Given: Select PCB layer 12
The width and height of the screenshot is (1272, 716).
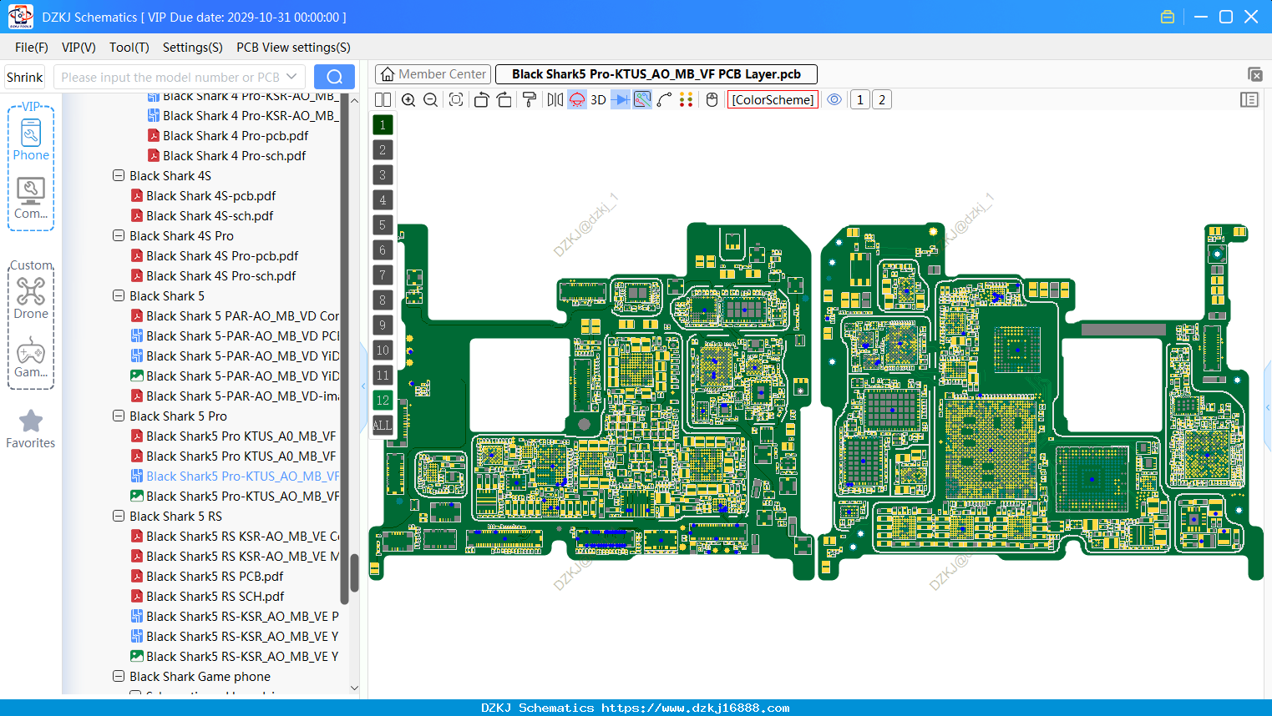Looking at the screenshot, I should tap(383, 400).
